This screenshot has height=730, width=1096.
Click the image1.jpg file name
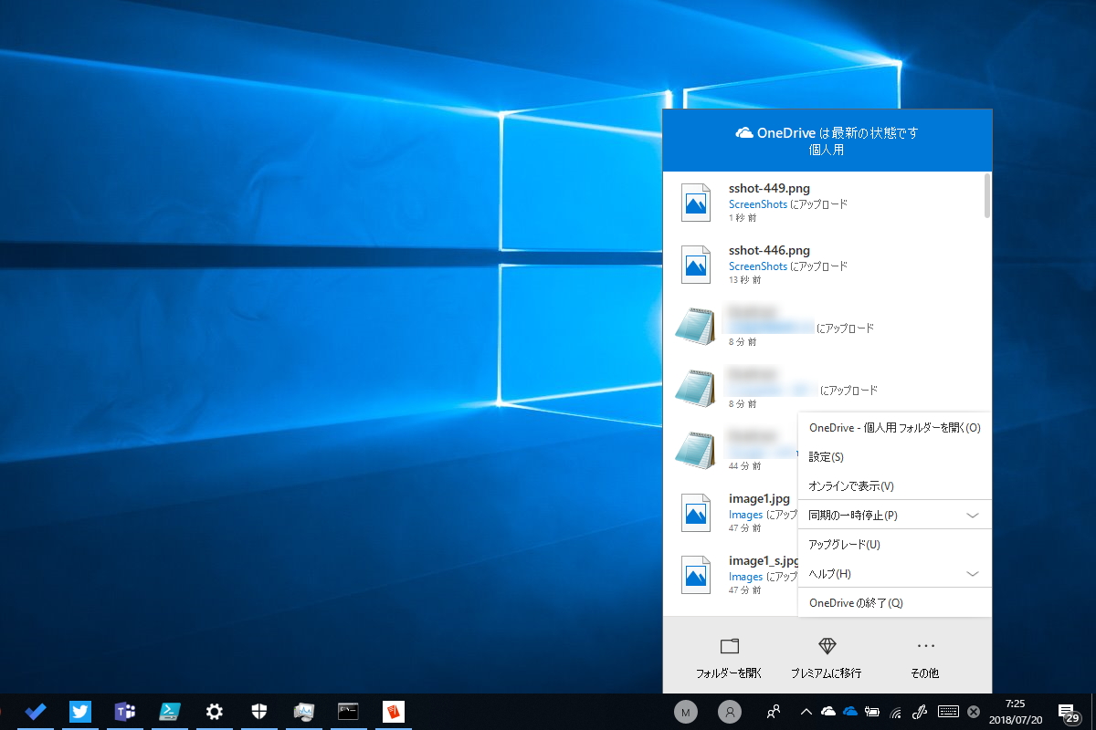pyautogui.click(x=759, y=499)
